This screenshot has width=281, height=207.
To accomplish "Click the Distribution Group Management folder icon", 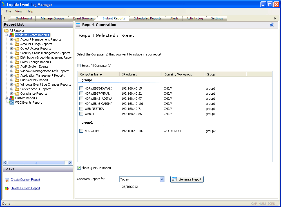I will (17, 57).
